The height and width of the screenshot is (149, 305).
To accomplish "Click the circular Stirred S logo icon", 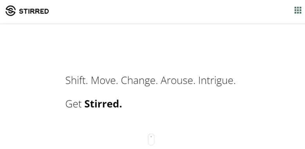I will point(11,11).
